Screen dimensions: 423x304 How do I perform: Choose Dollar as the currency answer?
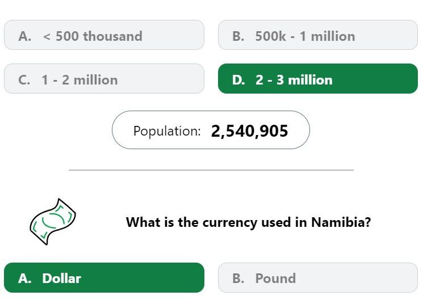pos(104,277)
